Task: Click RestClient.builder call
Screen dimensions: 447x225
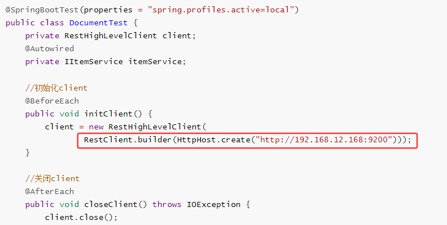Action: (x=128, y=139)
